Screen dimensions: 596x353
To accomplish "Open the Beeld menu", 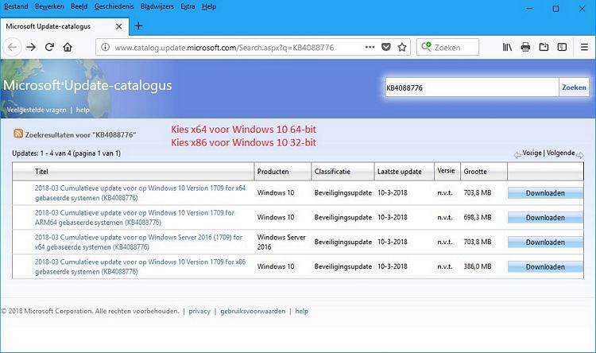I will 79,6.
